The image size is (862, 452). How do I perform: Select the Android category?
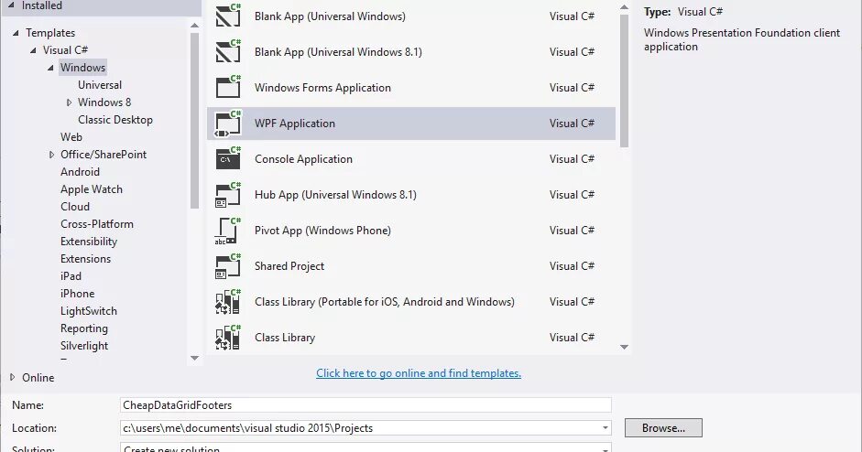point(80,172)
